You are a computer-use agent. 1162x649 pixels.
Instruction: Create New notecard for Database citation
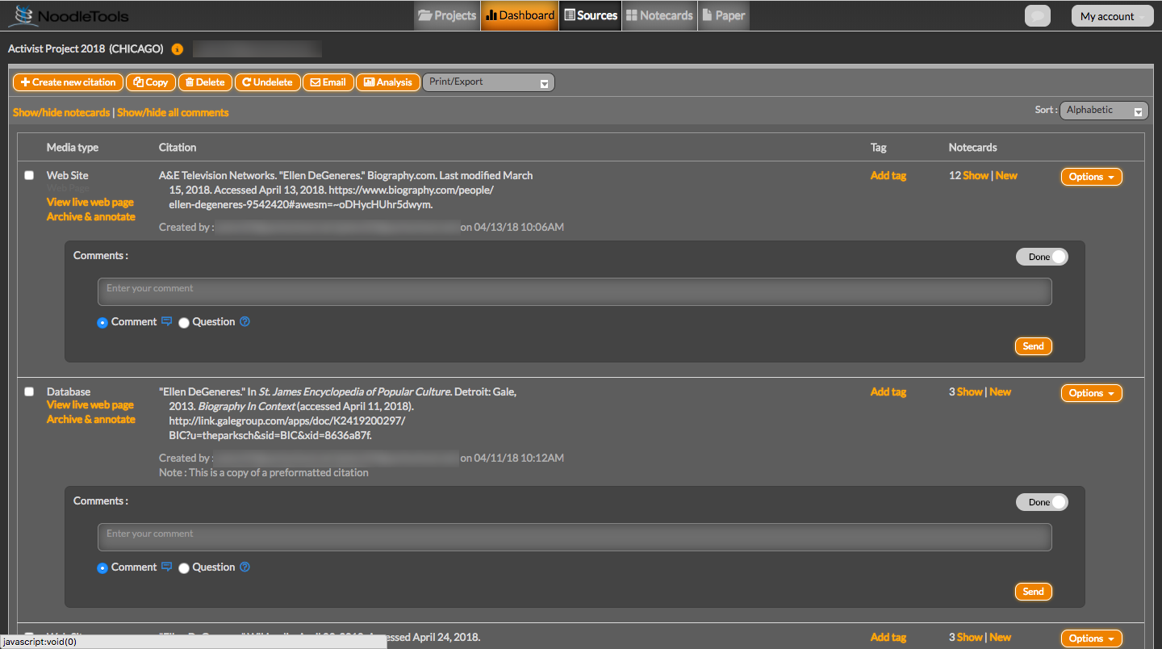[1001, 391]
